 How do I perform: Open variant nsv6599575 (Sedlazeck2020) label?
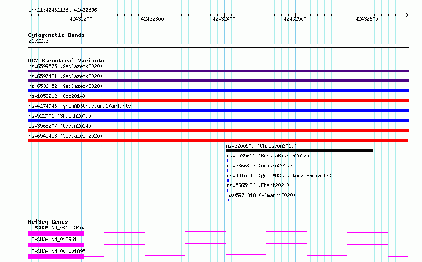pyautogui.click(x=65, y=66)
